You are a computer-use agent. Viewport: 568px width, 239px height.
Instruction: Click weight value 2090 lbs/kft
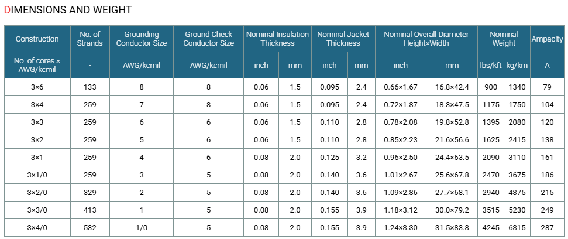pyautogui.click(x=491, y=158)
